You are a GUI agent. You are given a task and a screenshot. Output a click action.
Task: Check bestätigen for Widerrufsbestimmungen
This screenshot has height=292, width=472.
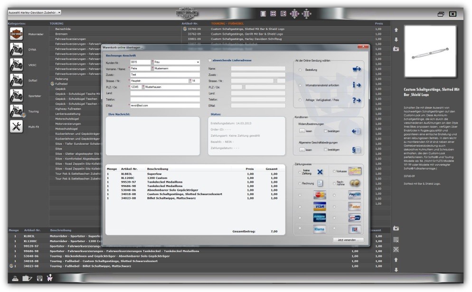325,131
